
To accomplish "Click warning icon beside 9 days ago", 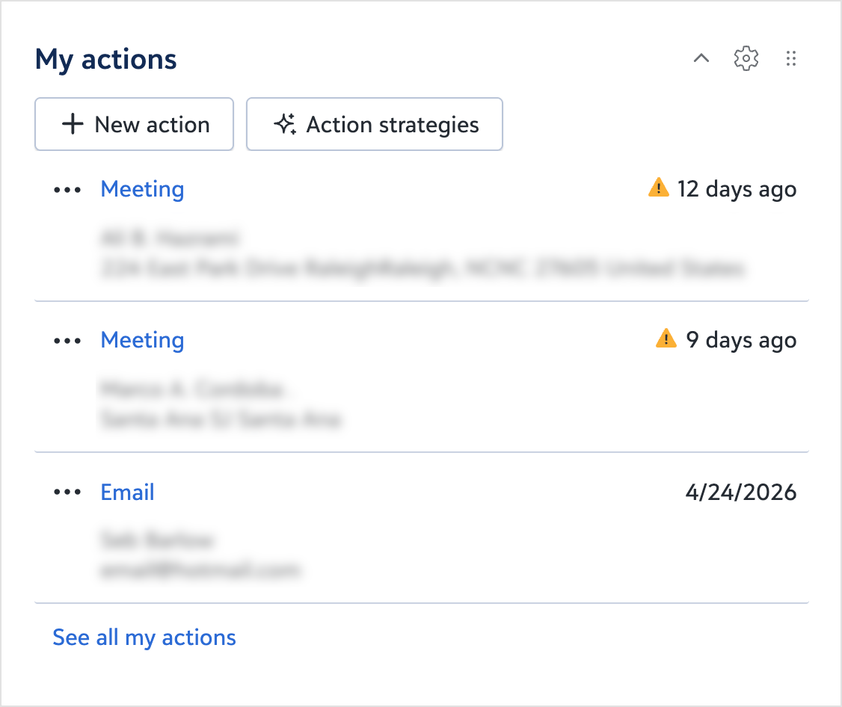I will tap(666, 339).
